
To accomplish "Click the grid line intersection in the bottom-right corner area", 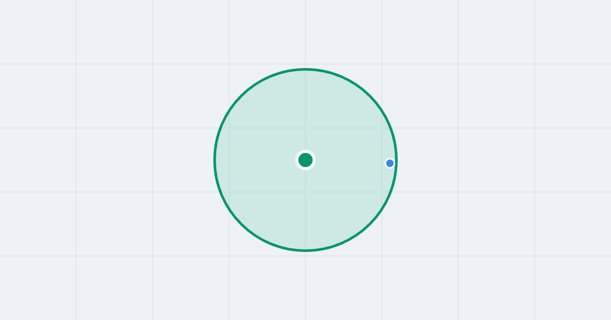I will [535, 256].
